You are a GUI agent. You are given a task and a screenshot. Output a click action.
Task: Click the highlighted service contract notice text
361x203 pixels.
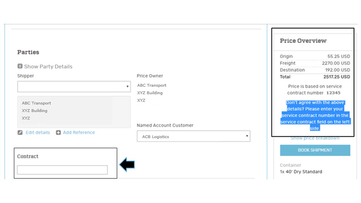pos(315,115)
